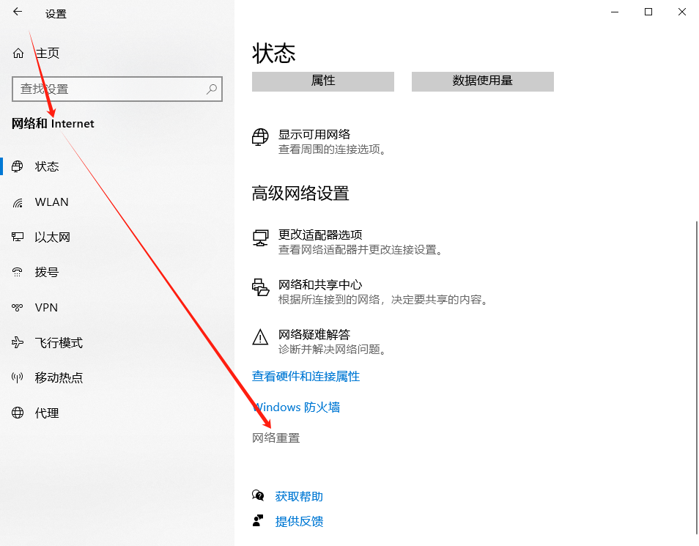Go back with the arrow button
Image resolution: width=699 pixels, height=546 pixels.
pyautogui.click(x=18, y=12)
